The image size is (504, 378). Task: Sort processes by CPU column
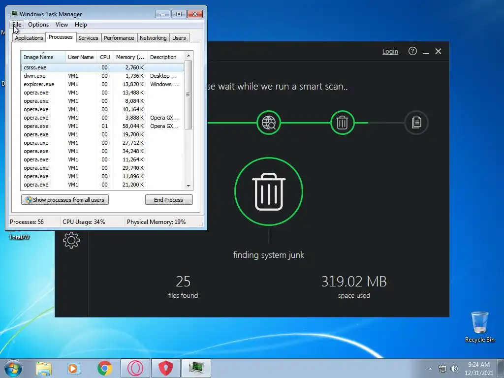point(105,57)
